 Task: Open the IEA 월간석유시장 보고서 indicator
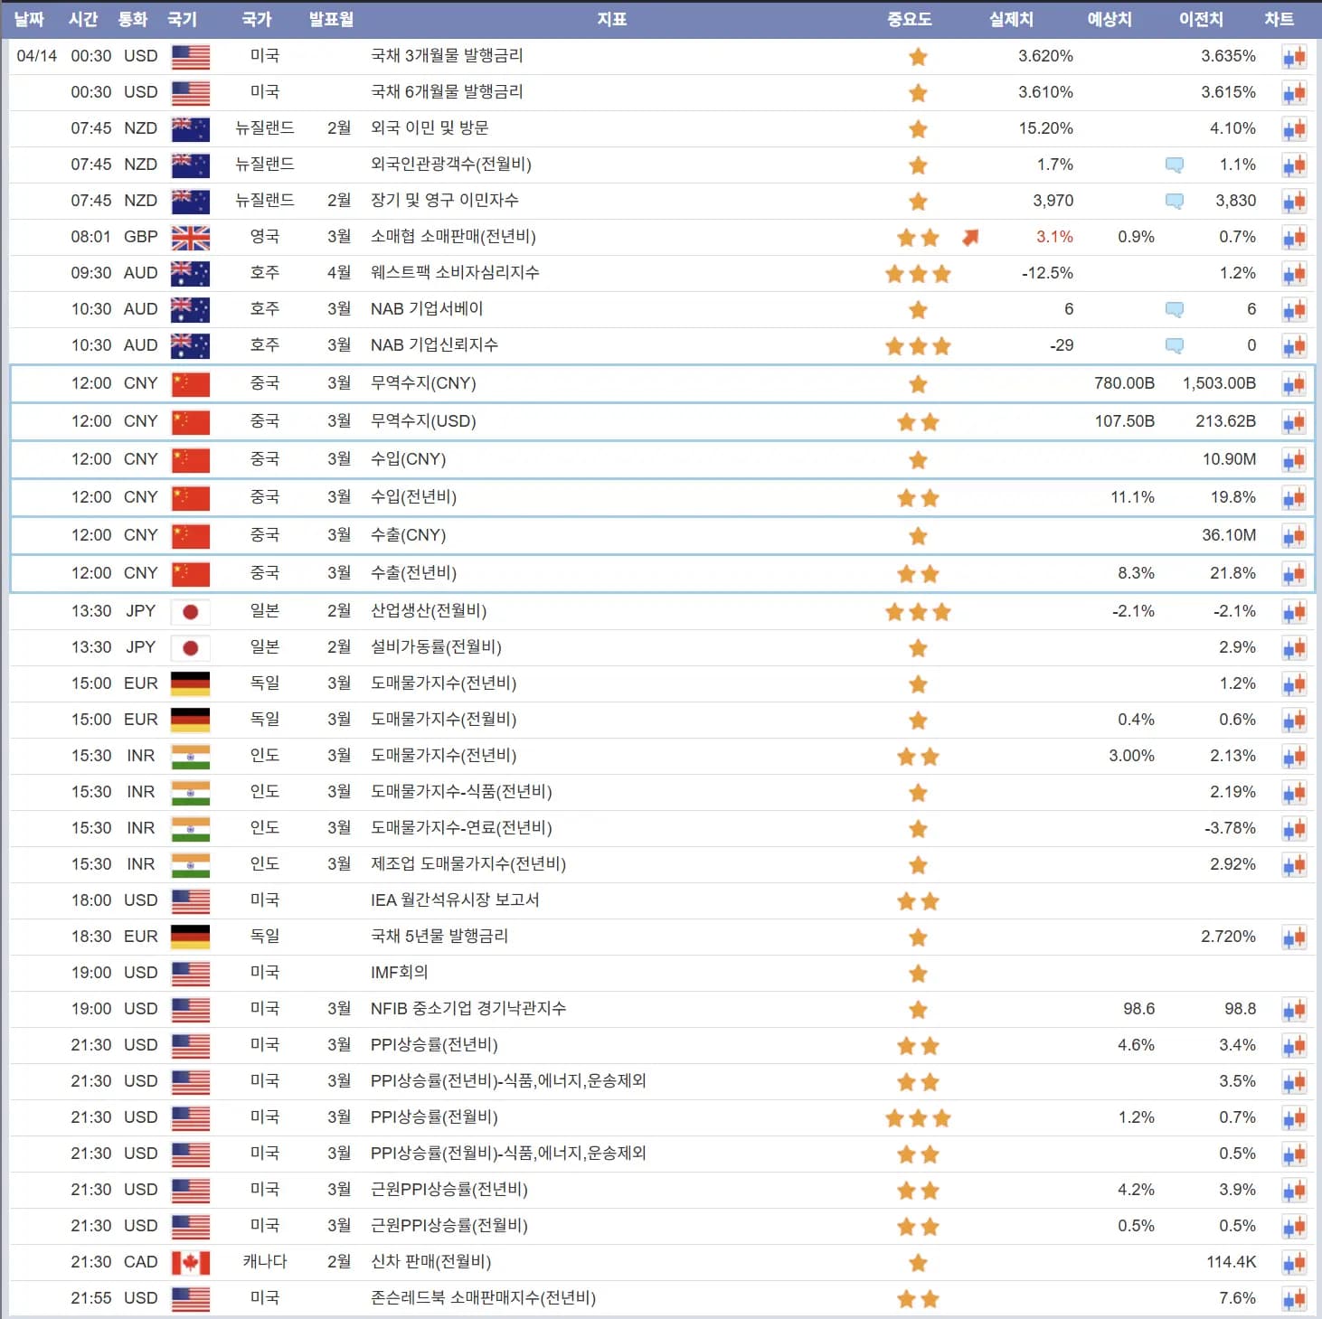454,900
